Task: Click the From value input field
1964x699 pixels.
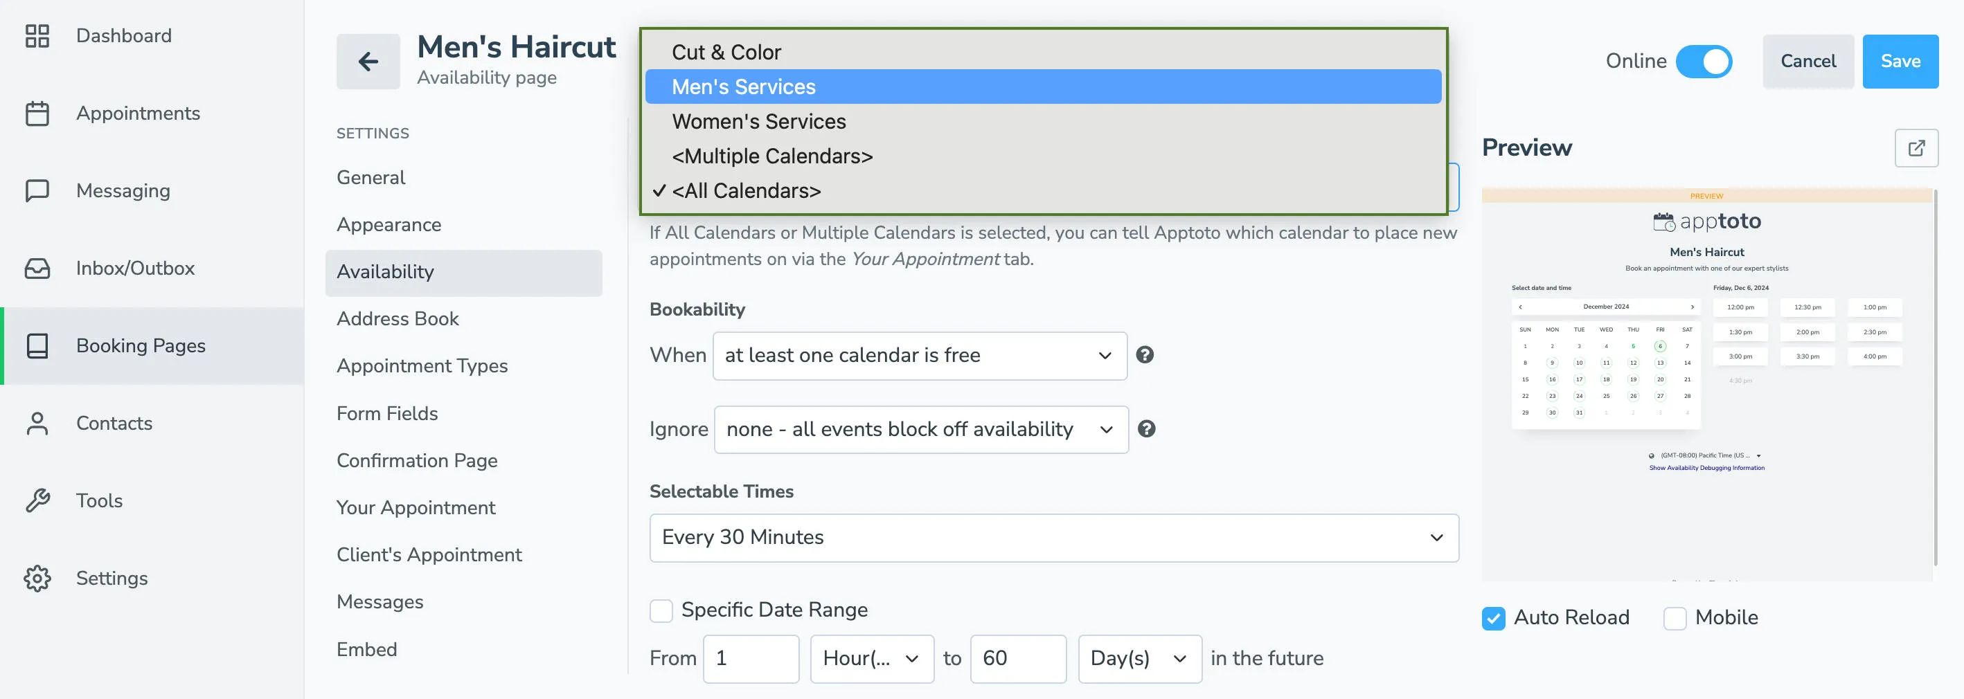Action: (750, 659)
